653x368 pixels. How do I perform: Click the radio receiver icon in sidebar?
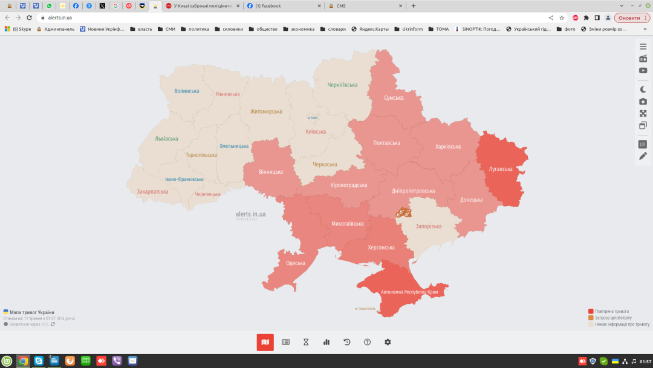(x=643, y=59)
